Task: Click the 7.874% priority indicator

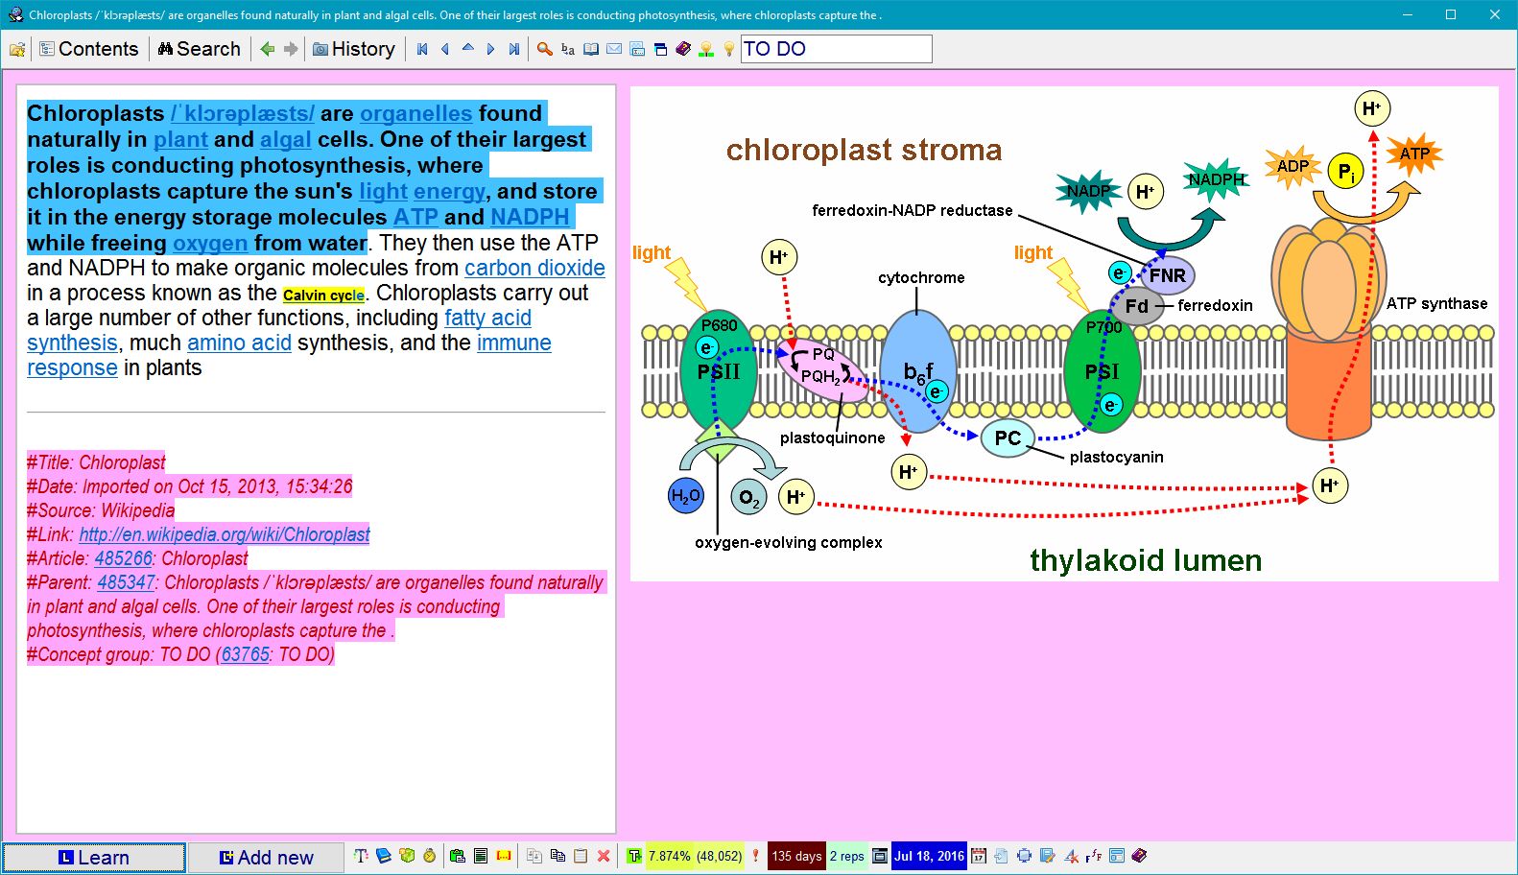Action: coord(669,856)
